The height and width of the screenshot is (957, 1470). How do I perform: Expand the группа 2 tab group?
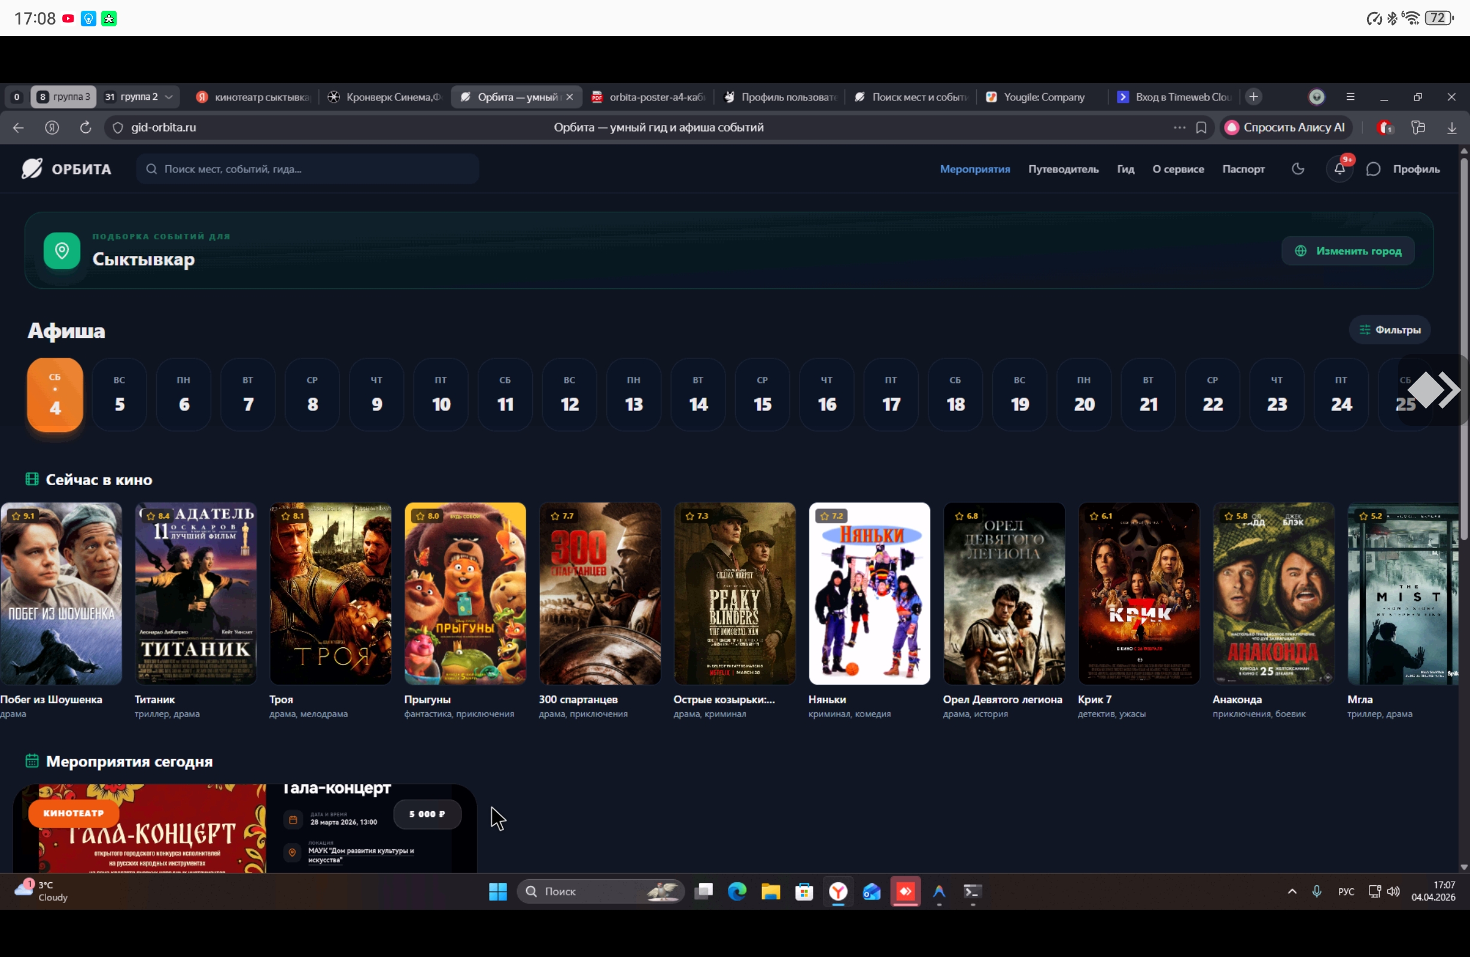(138, 97)
